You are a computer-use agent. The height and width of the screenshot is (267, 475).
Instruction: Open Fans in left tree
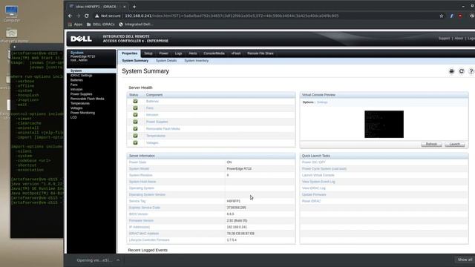tap(74, 85)
